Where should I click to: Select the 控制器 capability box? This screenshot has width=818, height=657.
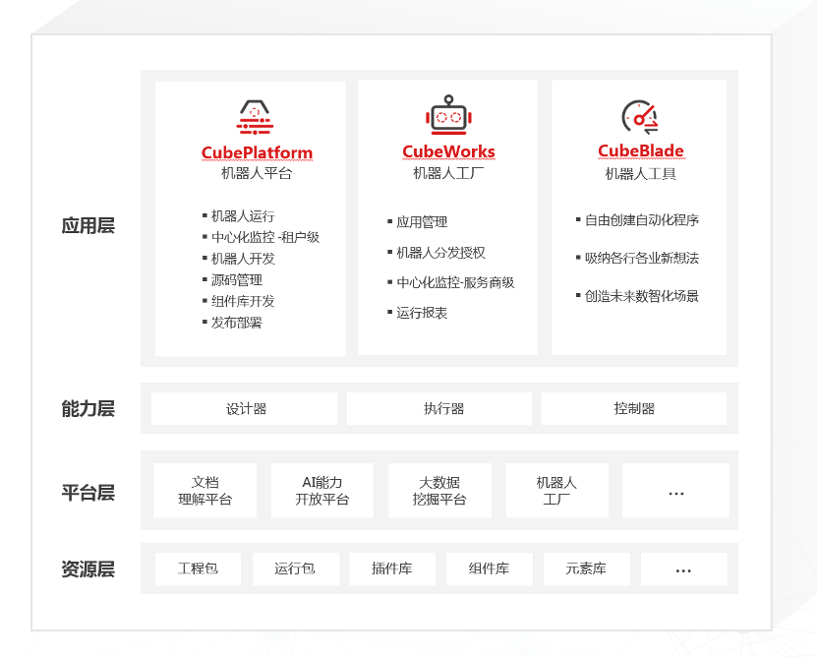(633, 409)
